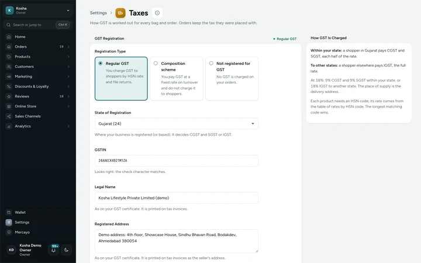Click the Settings breadcrumb link

tap(98, 13)
